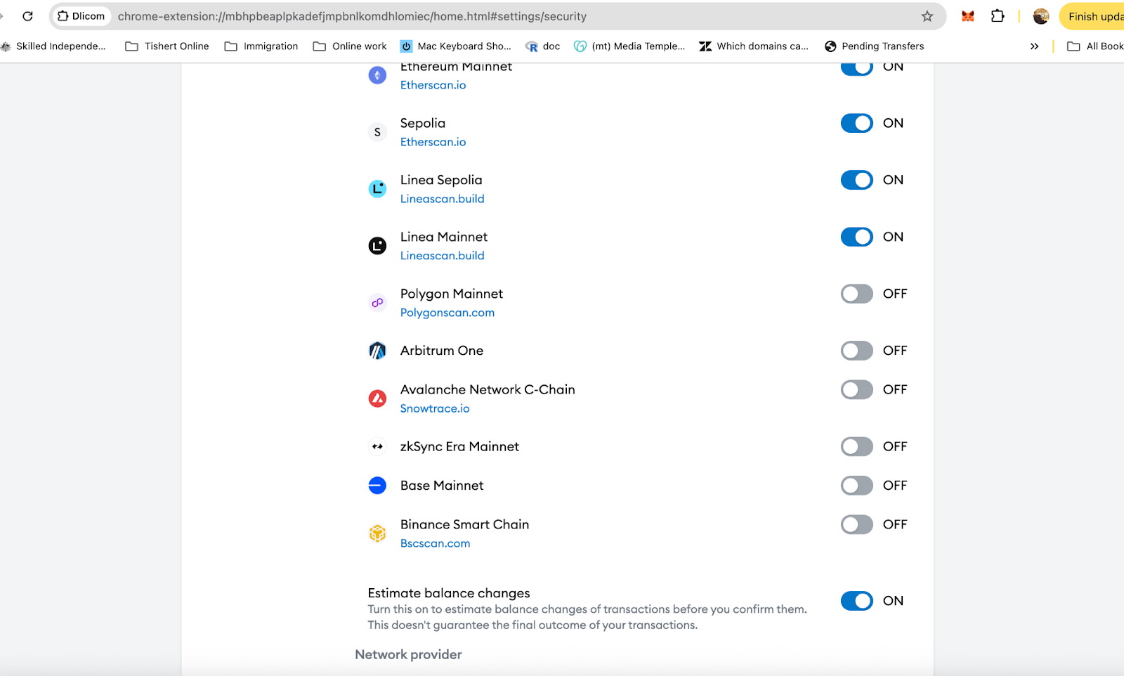Open the Pending Transfers bookmark
1124x676 pixels.
[x=874, y=46]
